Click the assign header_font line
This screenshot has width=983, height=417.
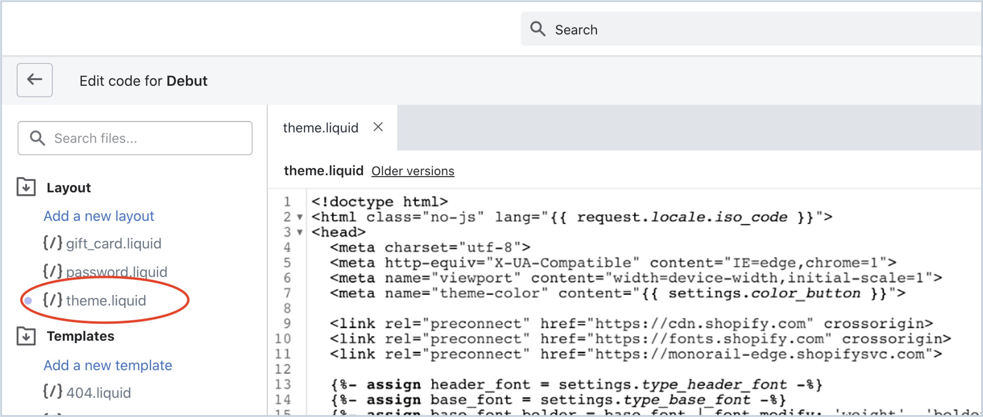pyautogui.click(x=576, y=384)
